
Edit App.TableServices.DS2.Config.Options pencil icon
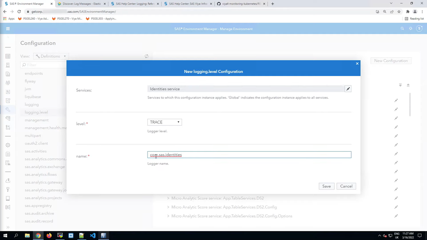pyautogui.click(x=396, y=216)
